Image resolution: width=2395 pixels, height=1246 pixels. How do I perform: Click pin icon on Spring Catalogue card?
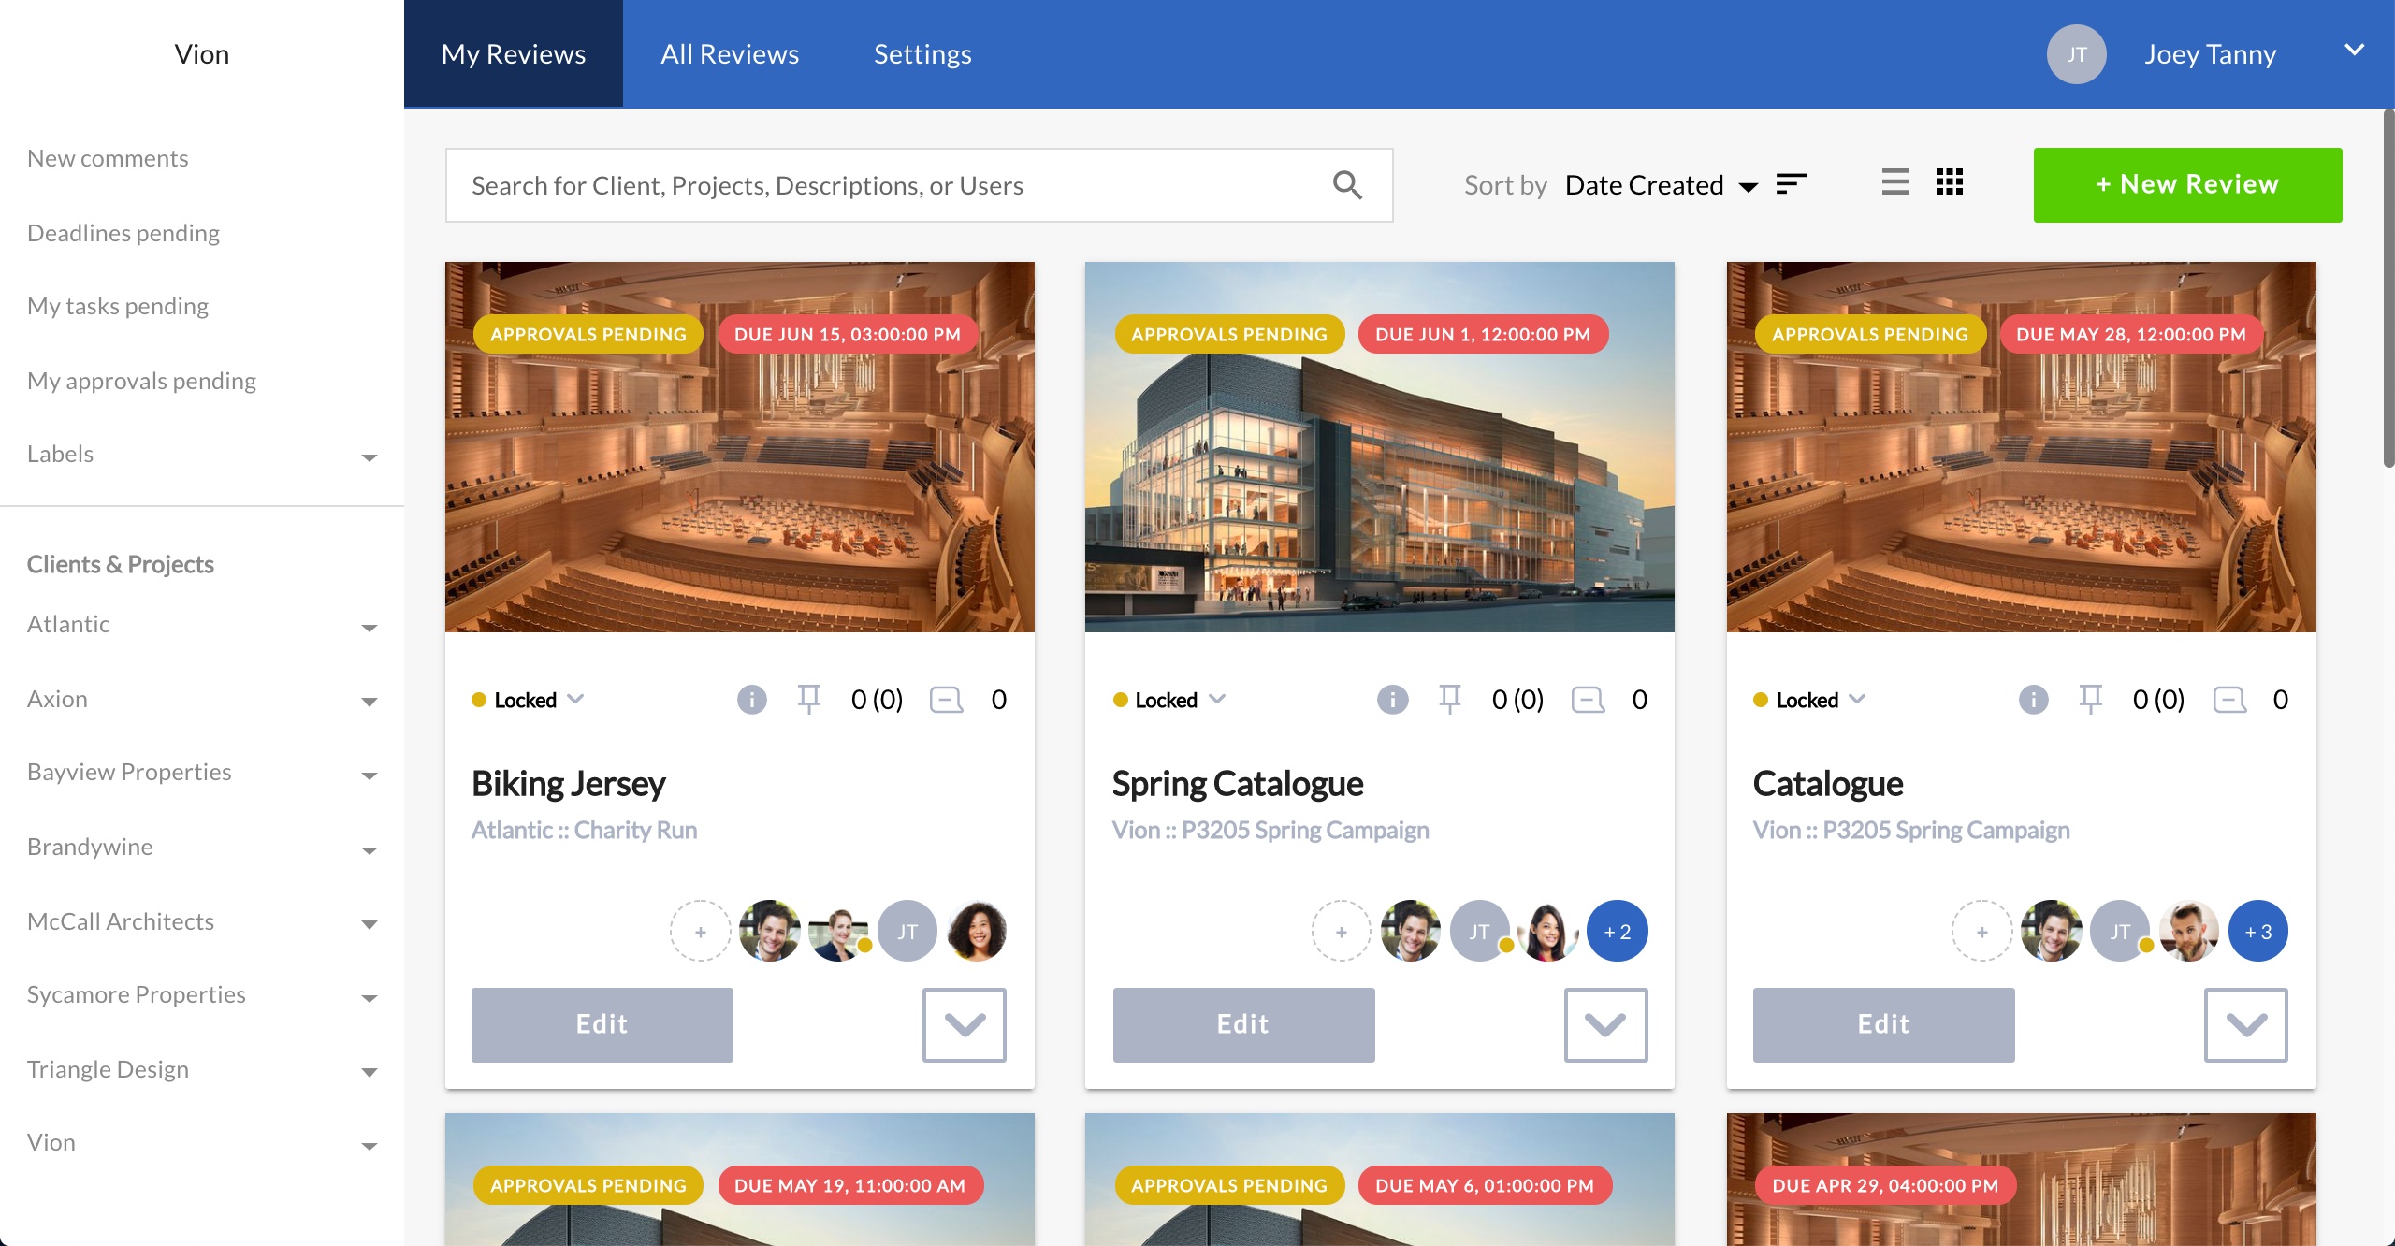[1450, 700]
